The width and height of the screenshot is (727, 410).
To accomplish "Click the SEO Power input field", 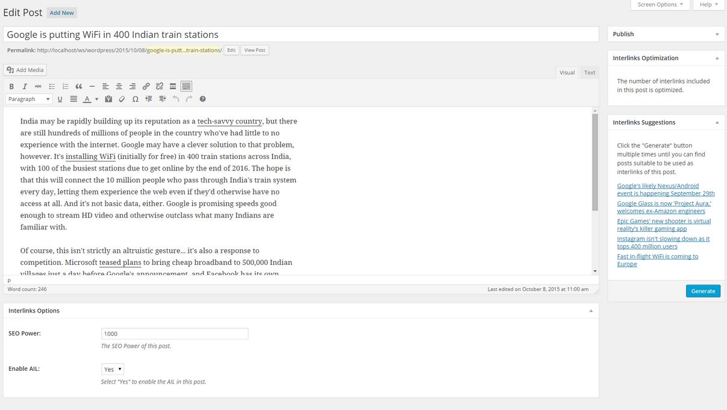I will click(175, 334).
